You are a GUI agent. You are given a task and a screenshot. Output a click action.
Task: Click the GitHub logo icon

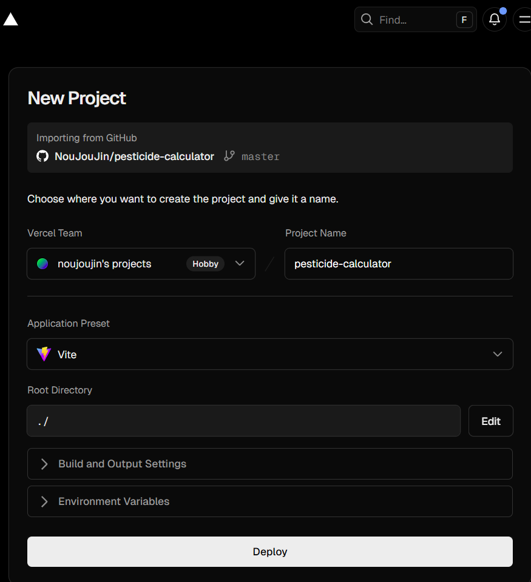point(42,156)
